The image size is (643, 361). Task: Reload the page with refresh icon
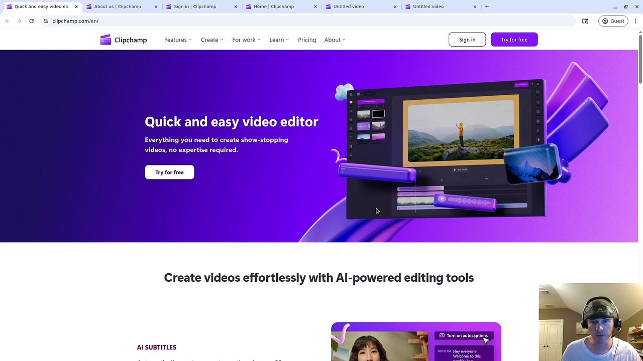31,21
